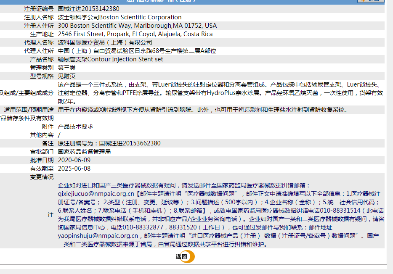Click the 批准日期 label
Viewport: 393px width, 274px height.
[42, 160]
